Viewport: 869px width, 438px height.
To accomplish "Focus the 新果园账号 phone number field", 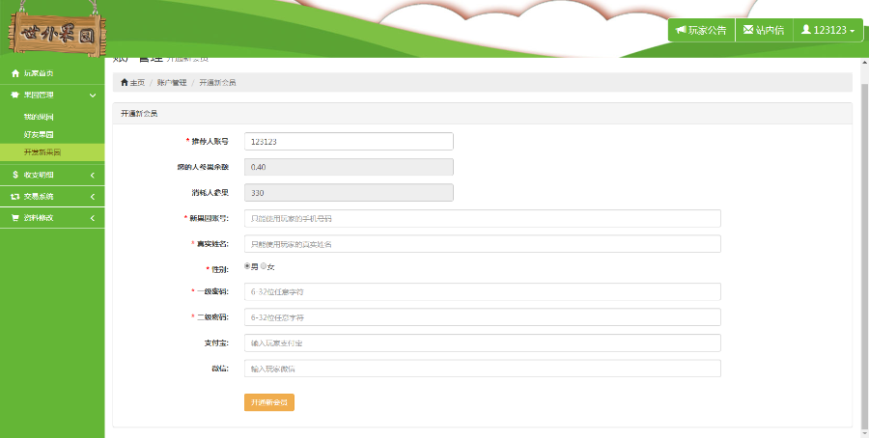I will click(x=482, y=218).
